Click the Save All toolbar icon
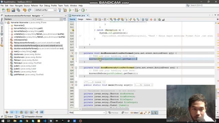 coord(18,10)
